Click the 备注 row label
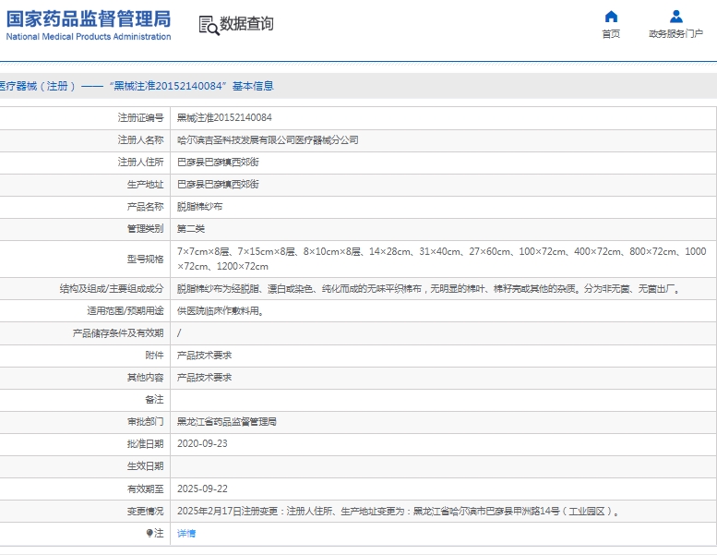 click(154, 400)
